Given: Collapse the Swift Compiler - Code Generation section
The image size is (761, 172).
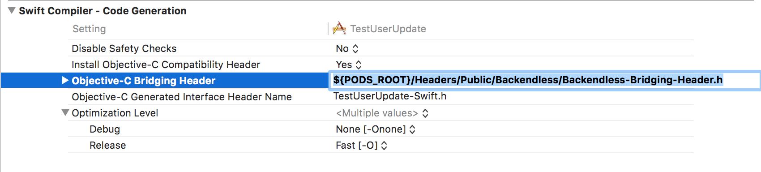Looking at the screenshot, I should coord(12,11).
